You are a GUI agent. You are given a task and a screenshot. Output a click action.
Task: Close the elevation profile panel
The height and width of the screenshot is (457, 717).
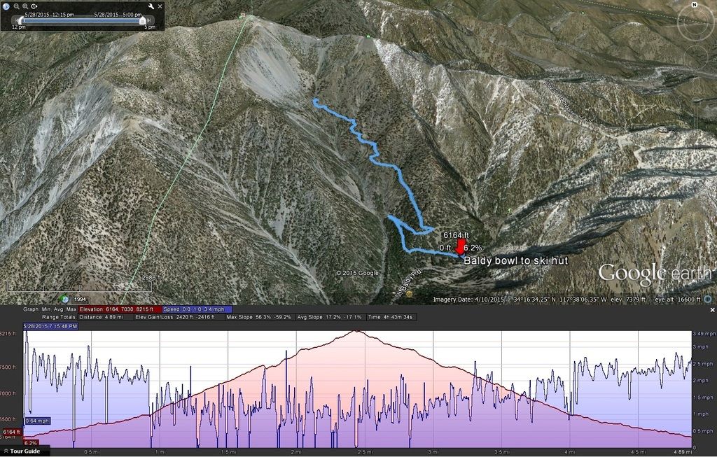coord(712,310)
